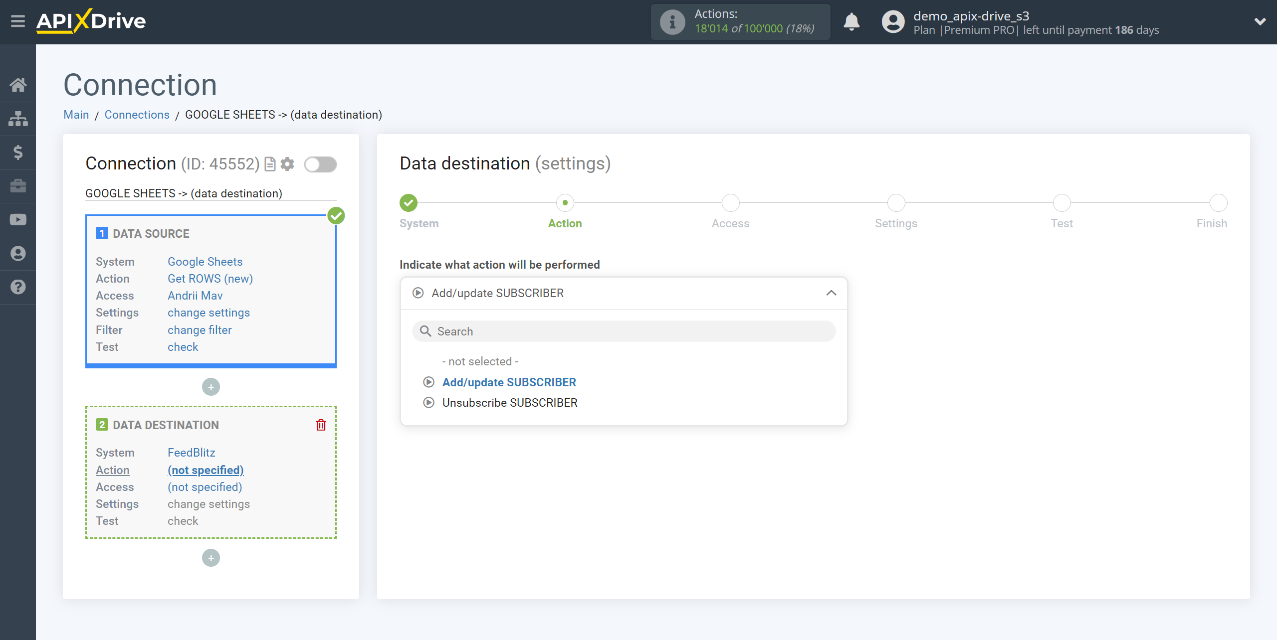Delete the Data Destination block
The height and width of the screenshot is (640, 1277).
(321, 425)
